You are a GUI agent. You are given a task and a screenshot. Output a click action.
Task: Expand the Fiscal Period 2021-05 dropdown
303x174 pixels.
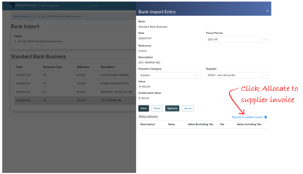pos(237,39)
